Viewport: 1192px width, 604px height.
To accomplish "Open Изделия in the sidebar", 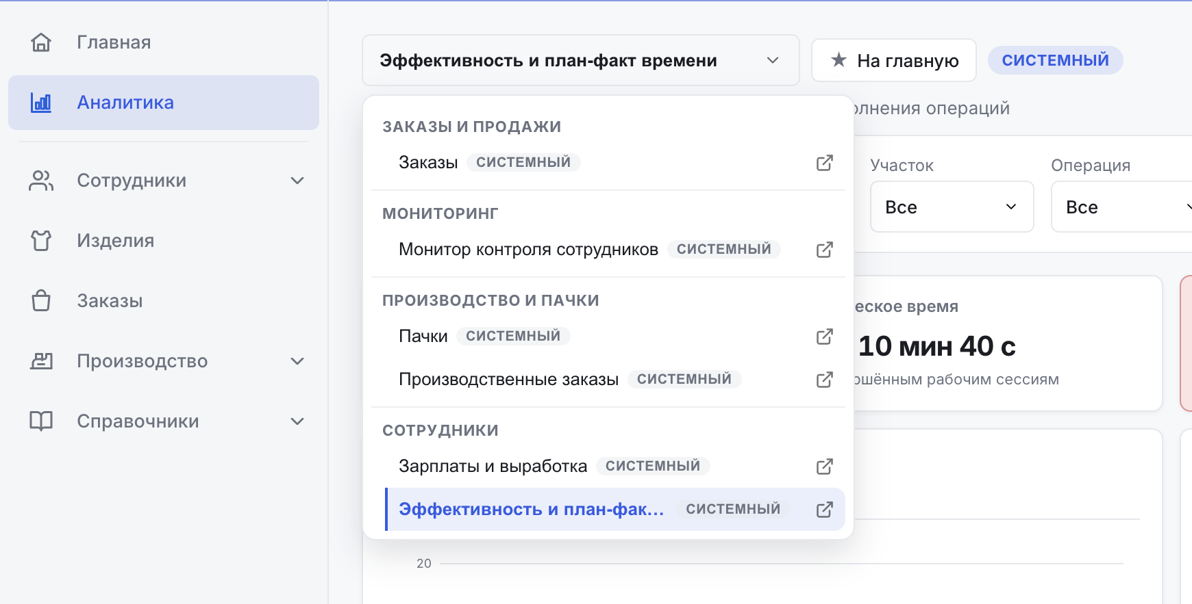I will [164, 241].
